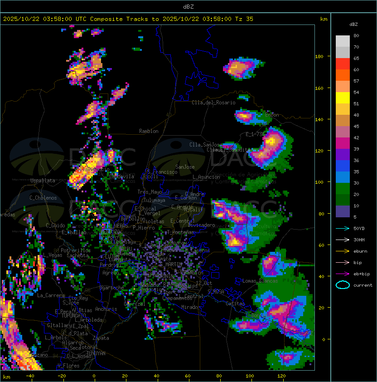Click the '180' tick on vertical km axis

point(319,57)
